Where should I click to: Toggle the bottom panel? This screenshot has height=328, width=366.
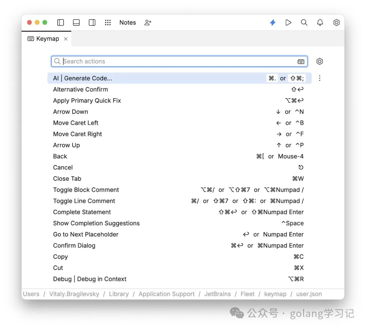point(76,22)
